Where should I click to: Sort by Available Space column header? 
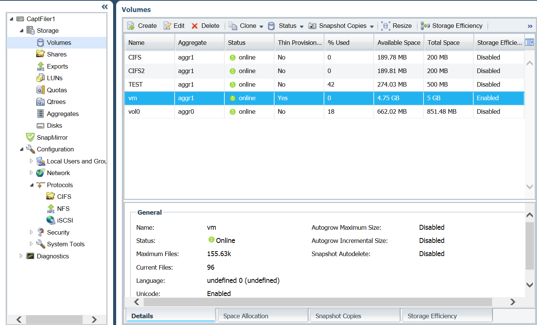pos(399,43)
